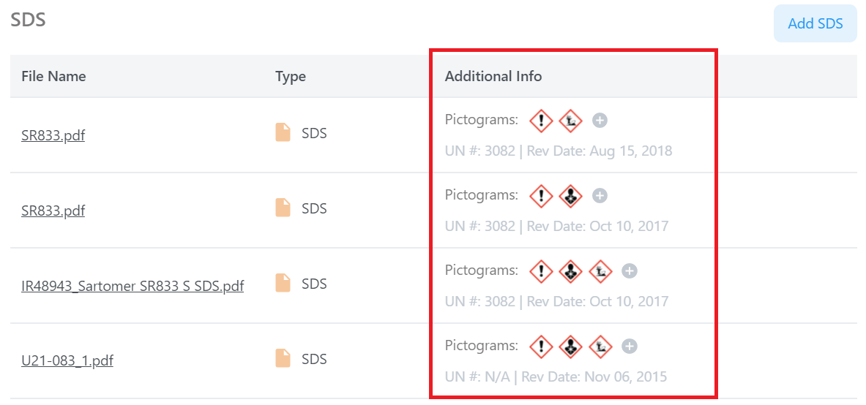The width and height of the screenshot is (866, 405).
Task: Expand more pictograms for Aug 15, 2018 revision
Action: point(600,121)
